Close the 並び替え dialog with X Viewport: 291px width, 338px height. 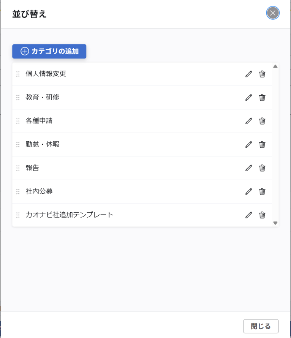[273, 13]
